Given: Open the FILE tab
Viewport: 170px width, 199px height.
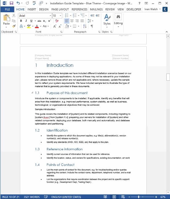Looking at the screenshot, I should tap(7, 10).
